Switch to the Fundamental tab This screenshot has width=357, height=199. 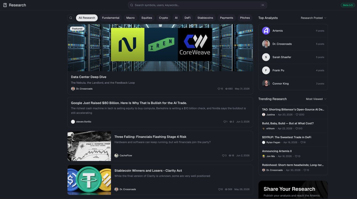tap(111, 18)
